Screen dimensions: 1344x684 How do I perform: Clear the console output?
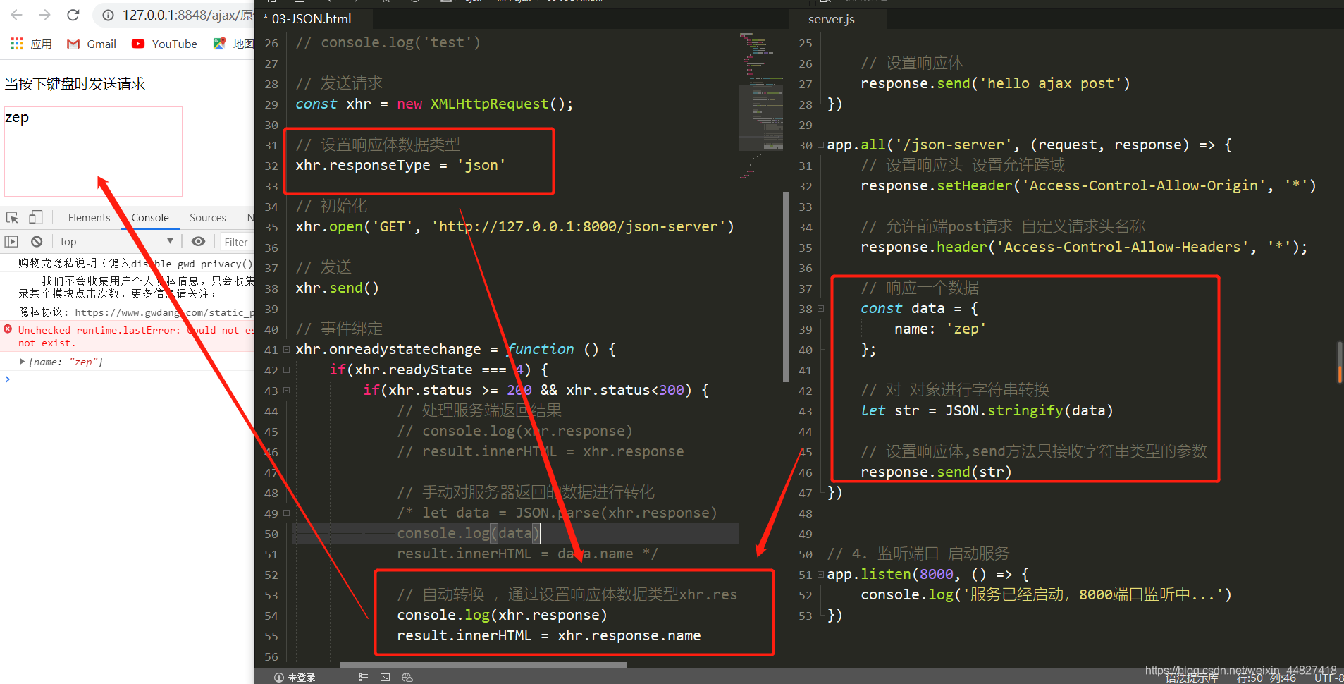(37, 241)
